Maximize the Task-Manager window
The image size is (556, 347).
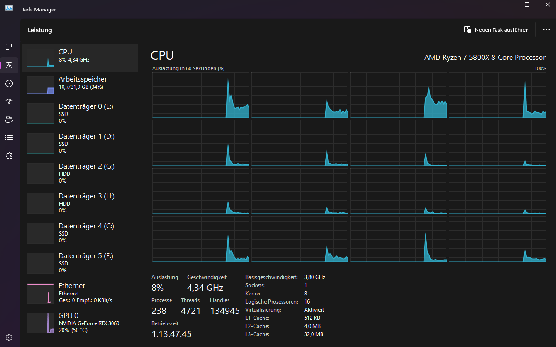527,5
